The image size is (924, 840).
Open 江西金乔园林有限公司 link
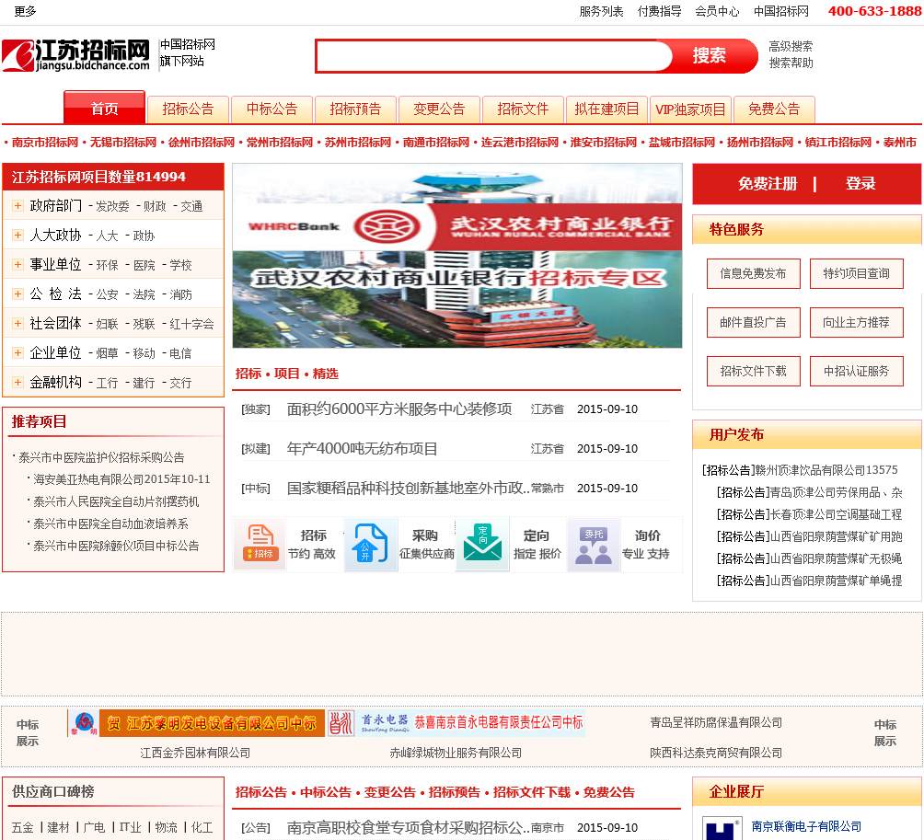[x=195, y=753]
